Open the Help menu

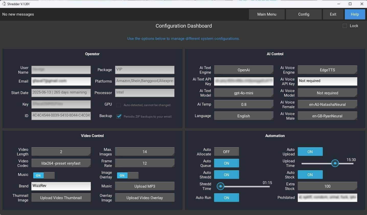[354, 14]
